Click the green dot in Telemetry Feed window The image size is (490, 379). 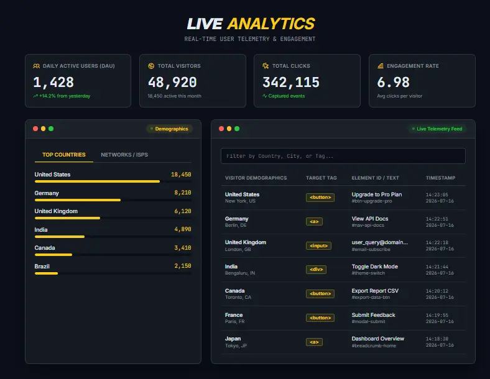pyautogui.click(x=237, y=129)
